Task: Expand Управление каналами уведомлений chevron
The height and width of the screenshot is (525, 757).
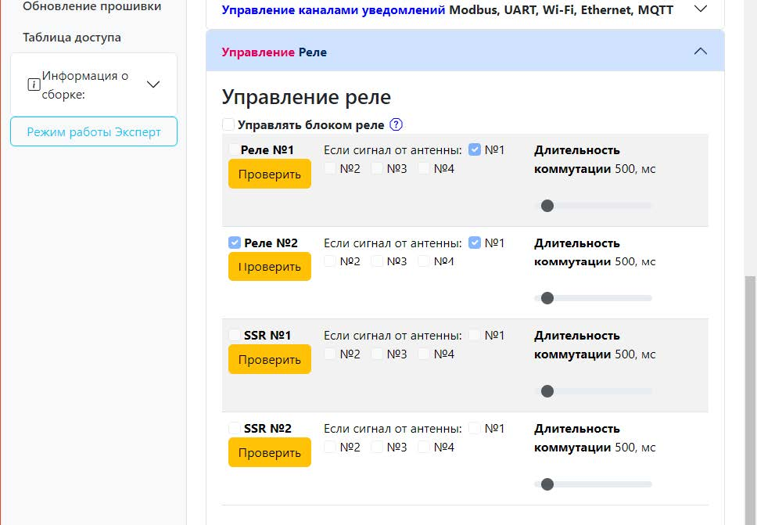Action: [x=701, y=9]
